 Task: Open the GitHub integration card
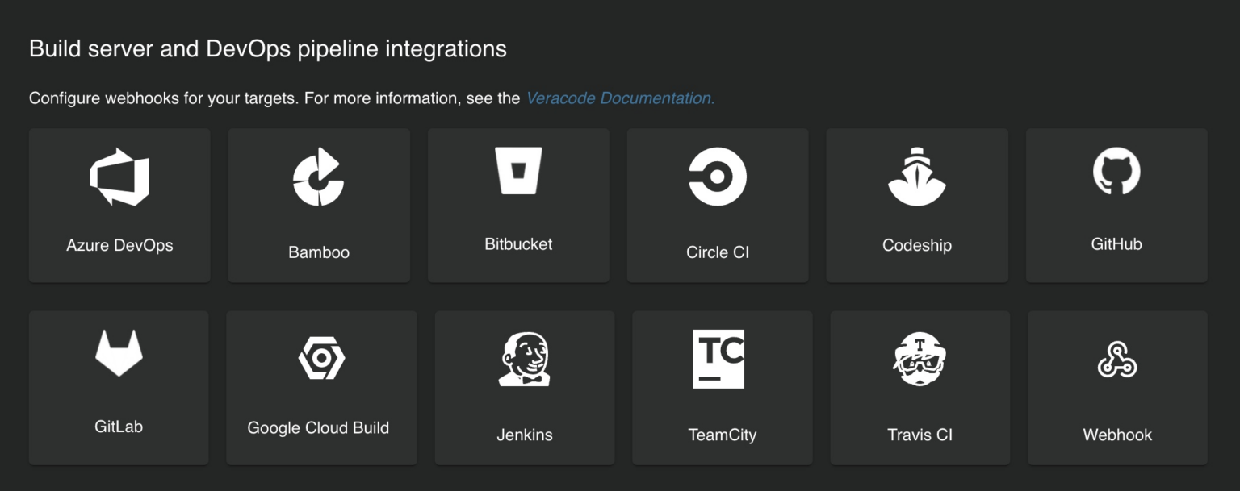pos(1116,205)
